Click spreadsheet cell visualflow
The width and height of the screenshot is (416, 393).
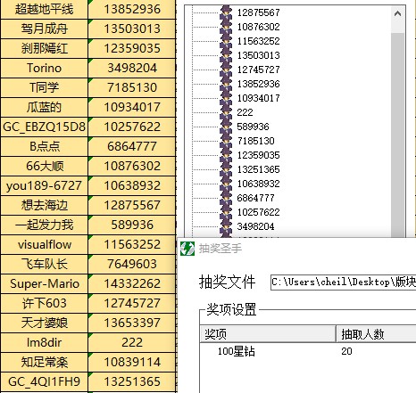click(44, 244)
